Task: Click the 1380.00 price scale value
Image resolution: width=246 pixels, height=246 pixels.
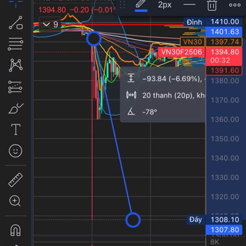Action: click(225, 81)
